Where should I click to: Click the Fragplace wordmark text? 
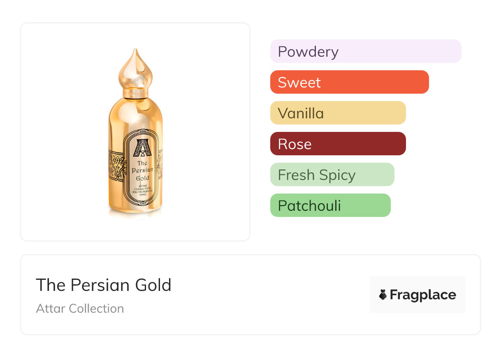[x=423, y=295]
